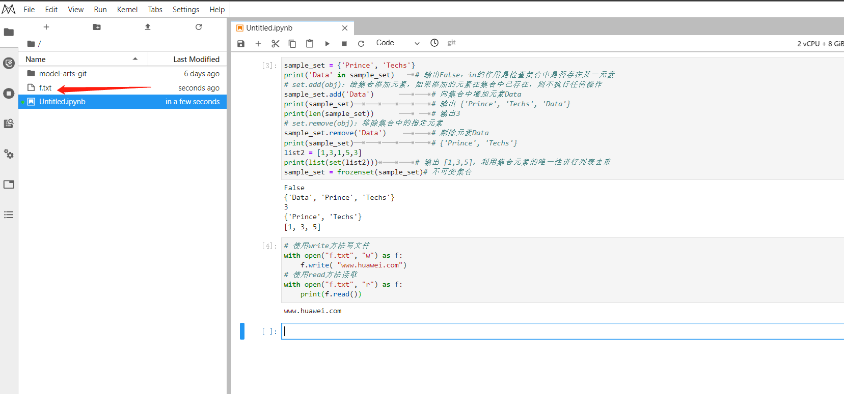Sort files by Name column

[83, 59]
